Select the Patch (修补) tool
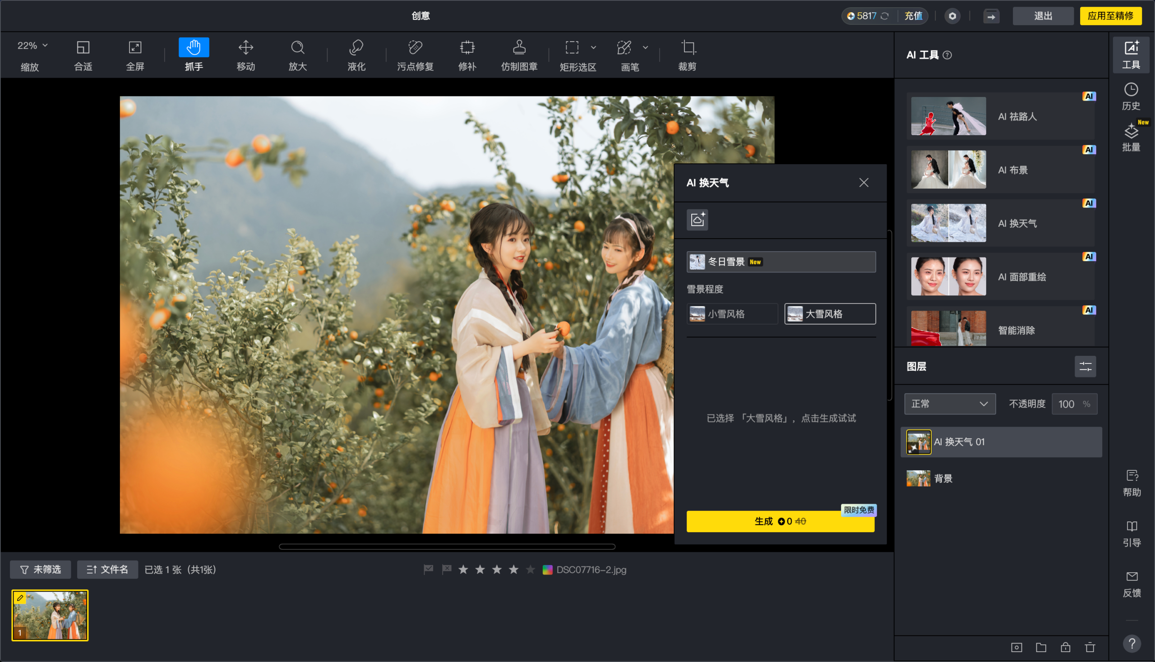This screenshot has width=1155, height=662. (x=467, y=55)
